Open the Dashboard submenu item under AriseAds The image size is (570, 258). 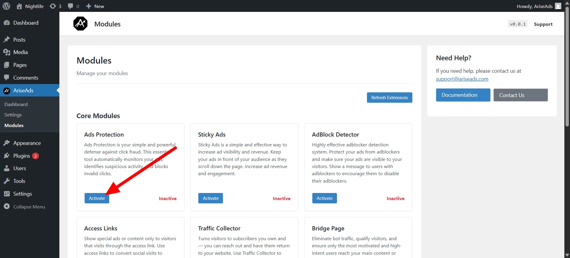[16, 105]
